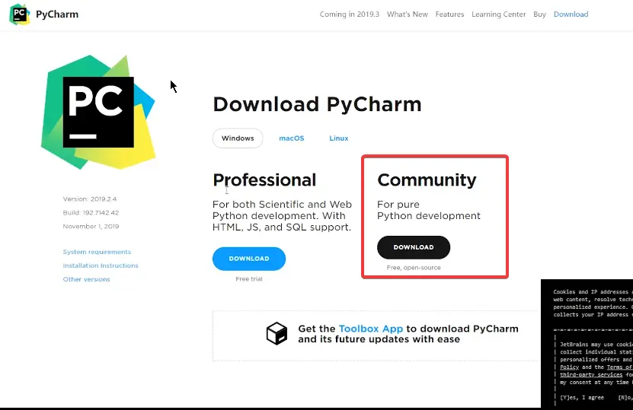This screenshot has height=410, width=633.
Task: Click the Toolbox App cube icon
Action: click(277, 333)
